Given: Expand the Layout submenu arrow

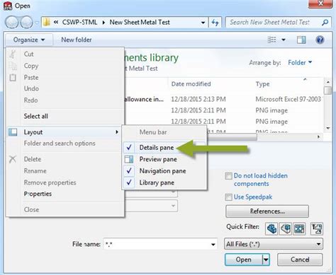Looking at the screenshot, I should pyautogui.click(x=117, y=132).
